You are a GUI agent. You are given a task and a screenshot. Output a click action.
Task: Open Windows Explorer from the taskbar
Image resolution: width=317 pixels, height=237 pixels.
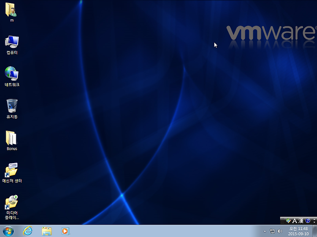point(47,231)
